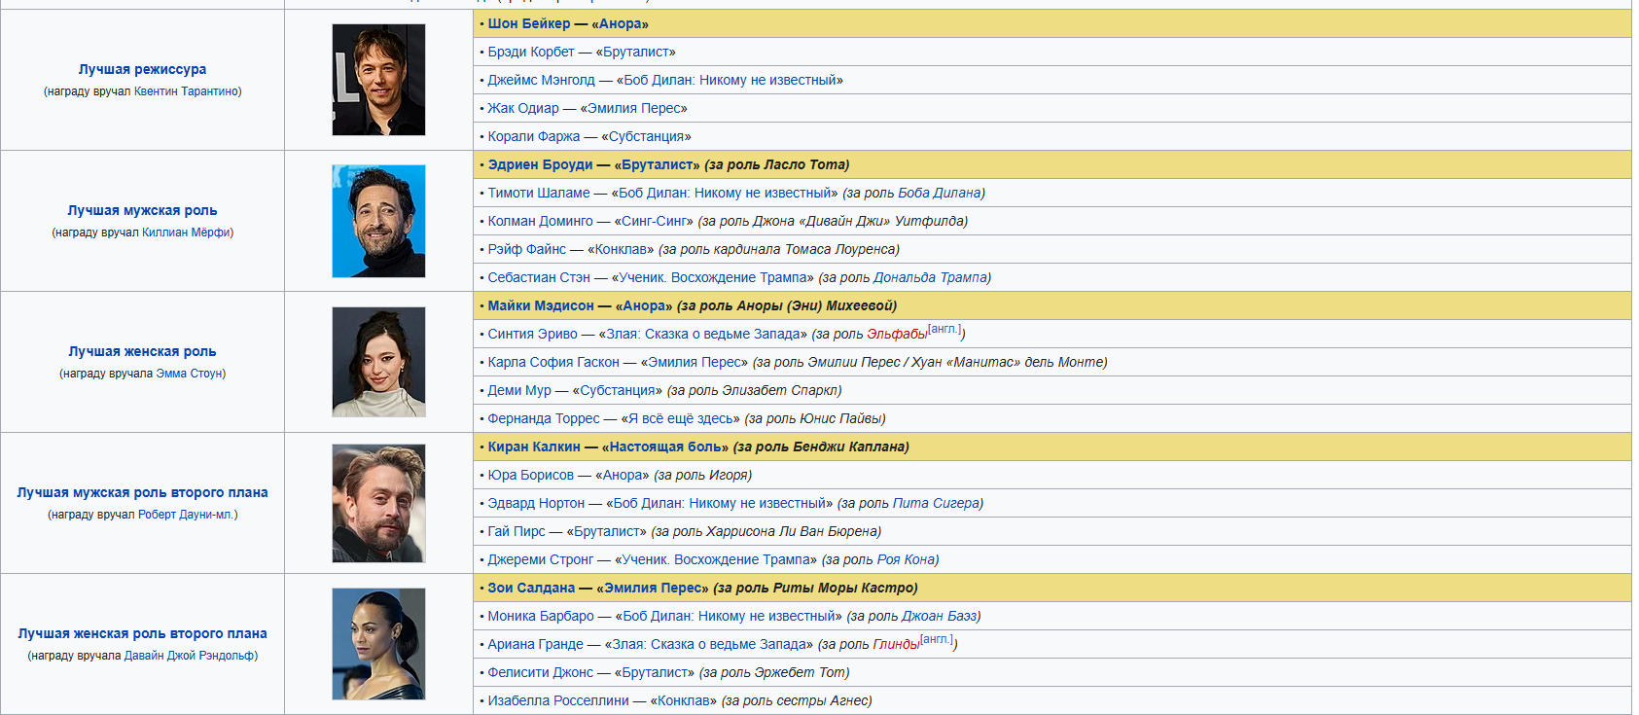The image size is (1639, 715).
Task: Follow the Роберт Дауни-мл. presenter link
Action: click(x=186, y=515)
